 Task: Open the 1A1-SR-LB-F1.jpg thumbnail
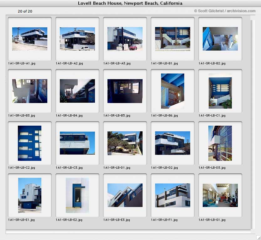pos(173,195)
